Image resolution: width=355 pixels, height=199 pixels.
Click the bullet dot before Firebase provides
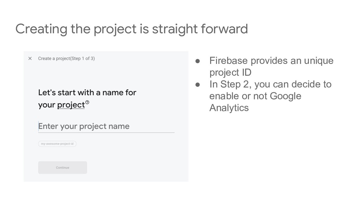[x=198, y=61]
